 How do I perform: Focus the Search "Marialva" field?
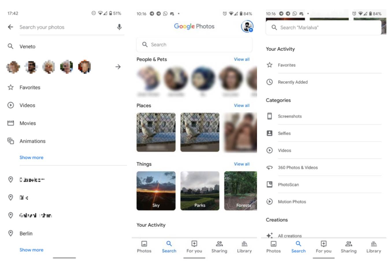click(323, 27)
